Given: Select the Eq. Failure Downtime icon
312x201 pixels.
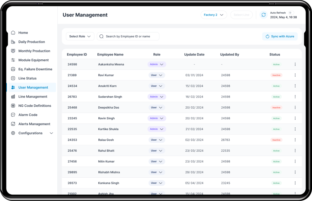Looking at the screenshot, I should pyautogui.click(x=13, y=69).
